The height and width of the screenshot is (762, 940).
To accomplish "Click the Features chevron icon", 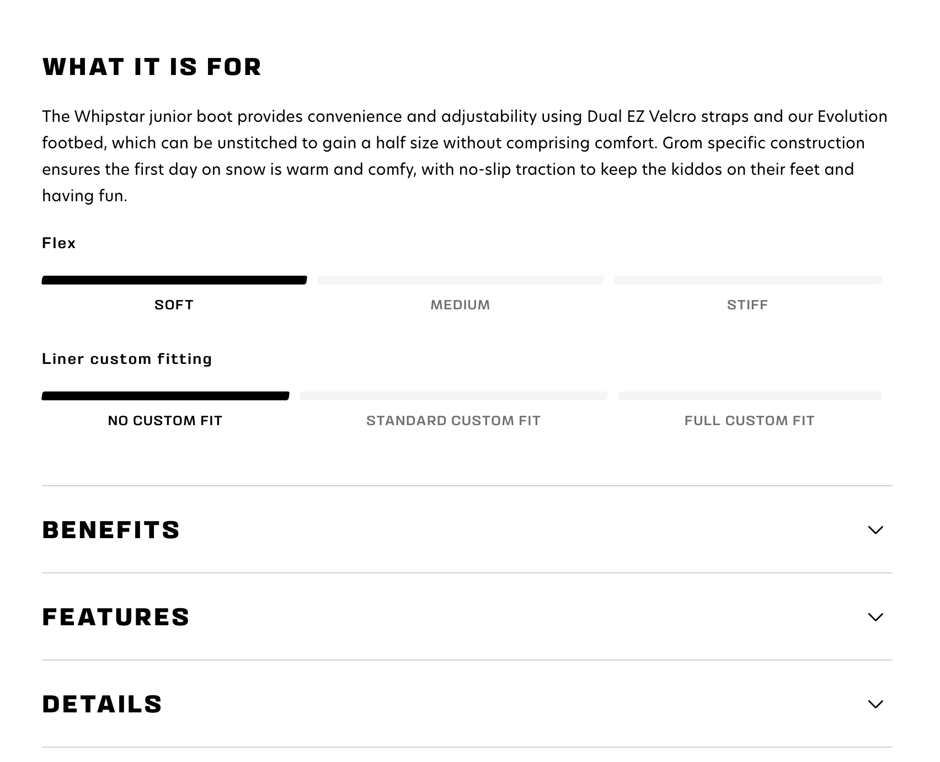I will pos(875,617).
